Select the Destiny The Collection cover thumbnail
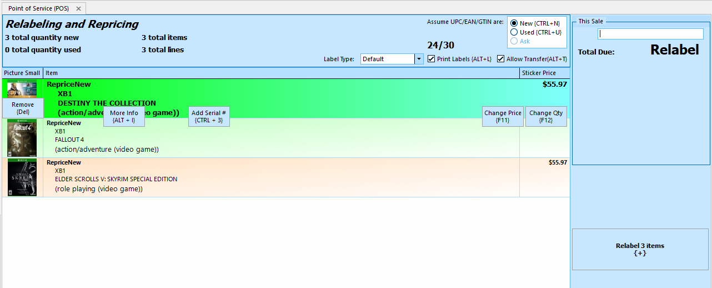The width and height of the screenshot is (712, 288). pos(22,89)
